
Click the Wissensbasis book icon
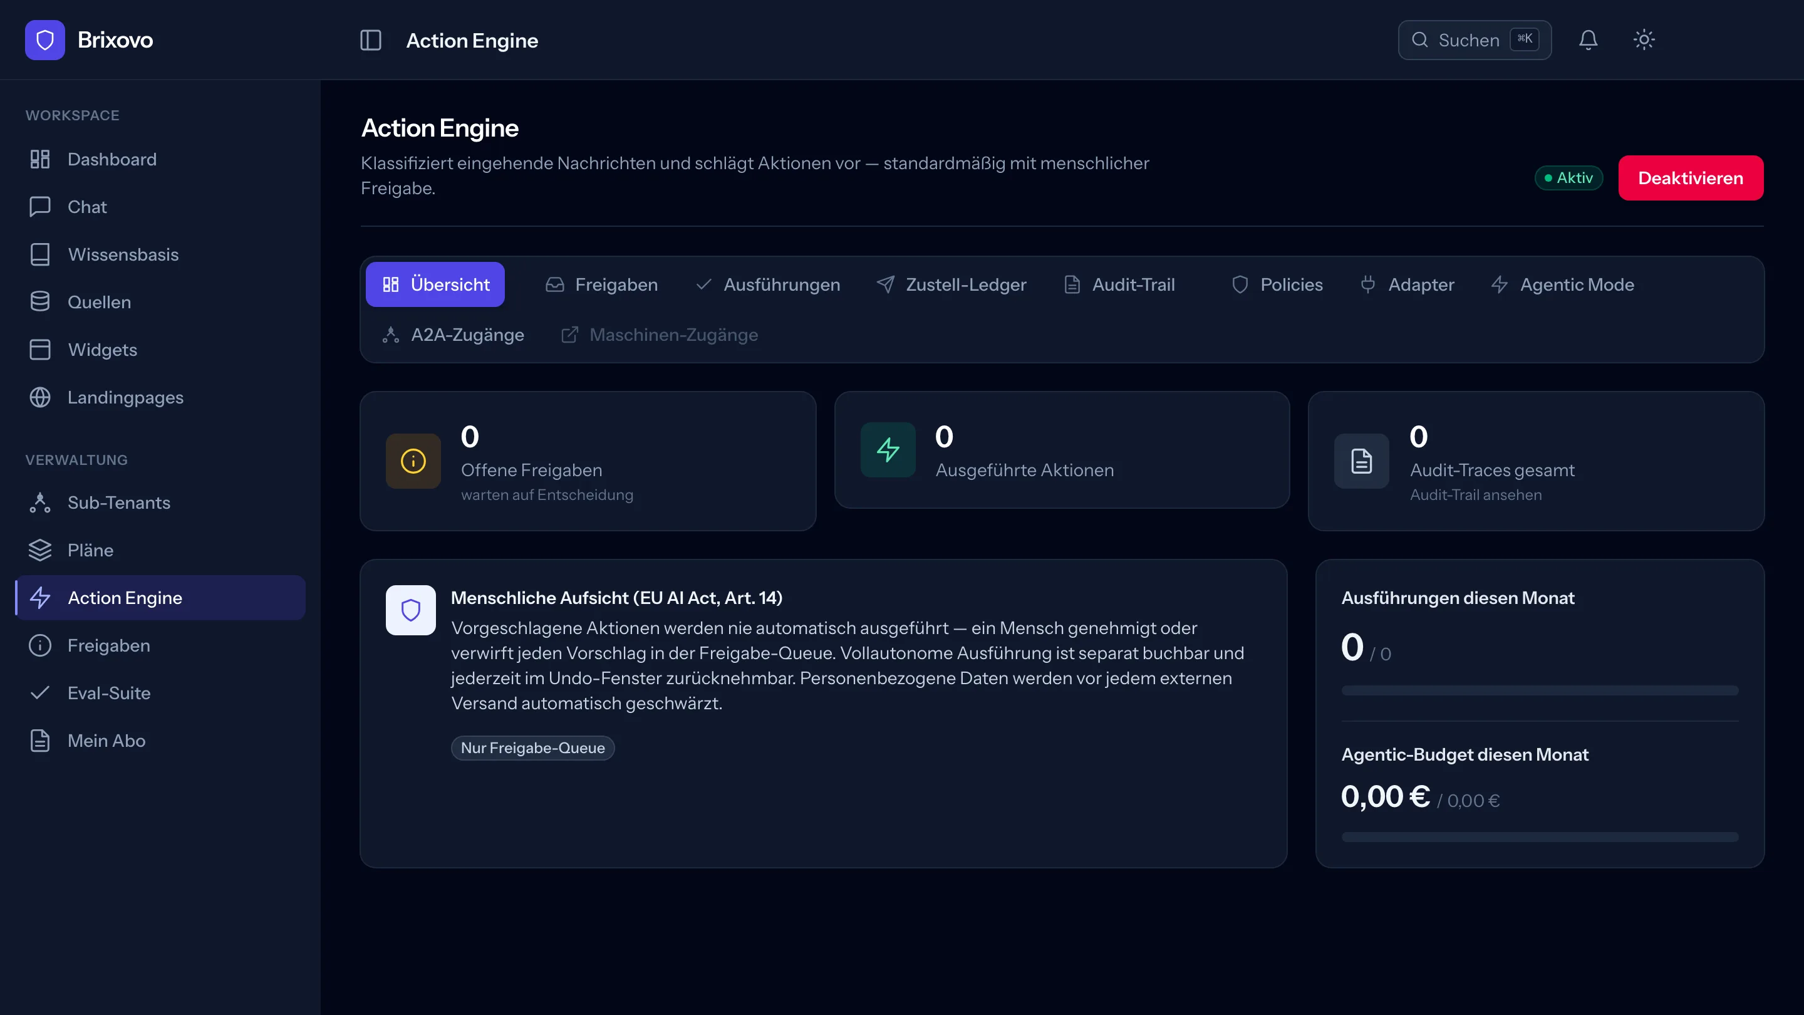click(x=40, y=254)
